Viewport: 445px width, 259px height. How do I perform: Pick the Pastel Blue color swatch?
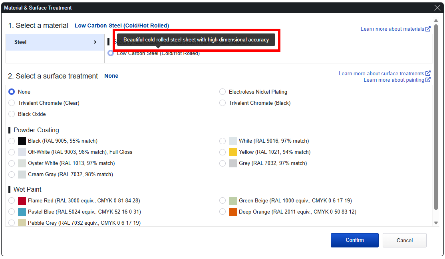point(22,212)
